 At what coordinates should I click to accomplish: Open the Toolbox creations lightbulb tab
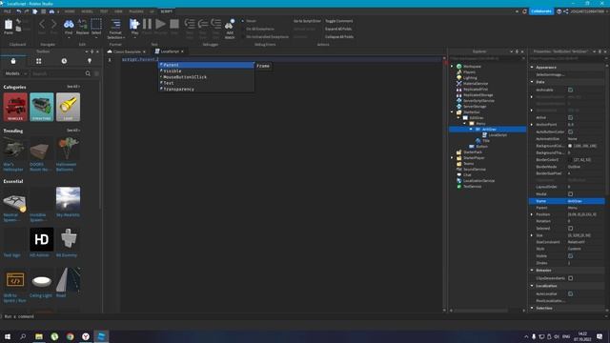click(90, 61)
